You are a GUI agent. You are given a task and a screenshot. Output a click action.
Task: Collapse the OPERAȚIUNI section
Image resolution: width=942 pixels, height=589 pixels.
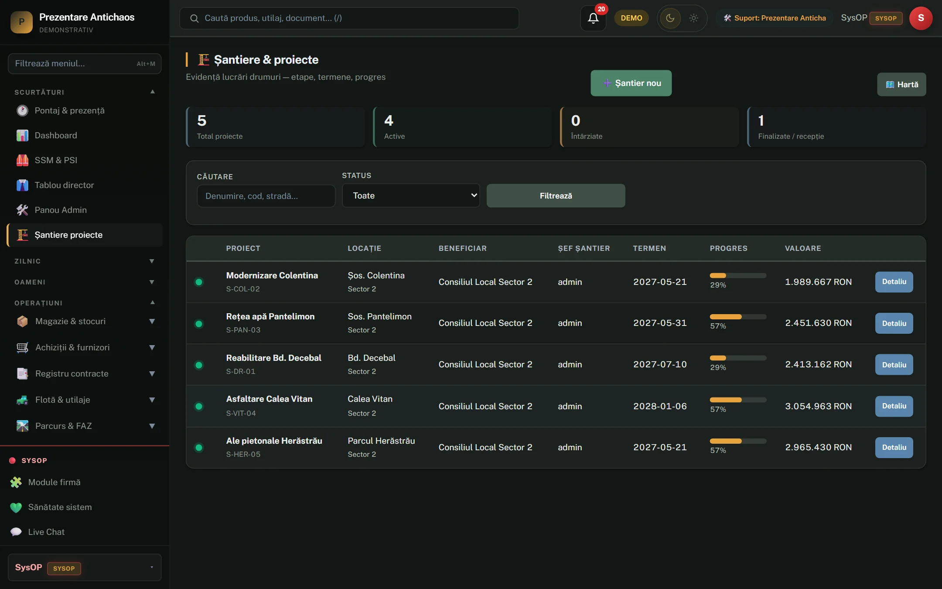[153, 302]
